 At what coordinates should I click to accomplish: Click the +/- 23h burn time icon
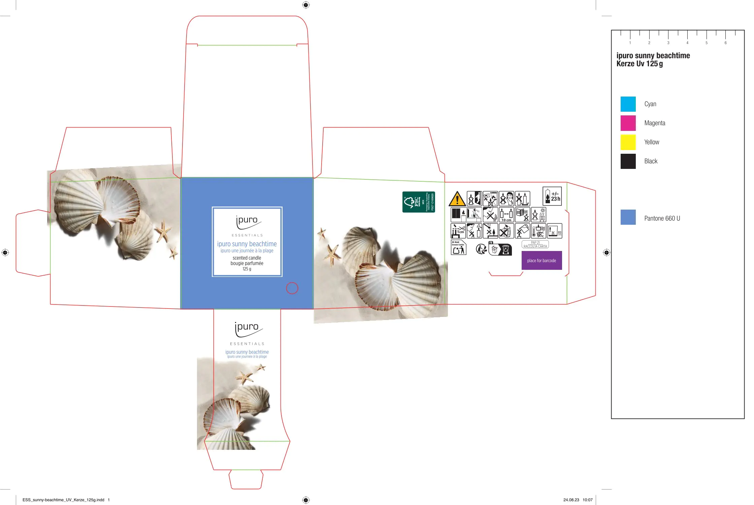[x=552, y=196]
